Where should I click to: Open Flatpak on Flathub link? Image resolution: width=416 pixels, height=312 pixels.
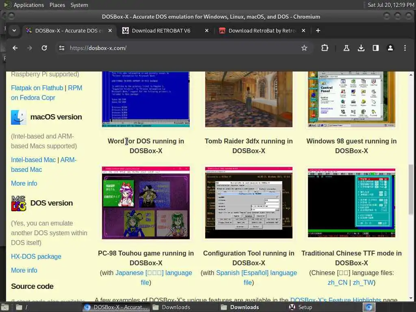pyautogui.click(x=37, y=88)
